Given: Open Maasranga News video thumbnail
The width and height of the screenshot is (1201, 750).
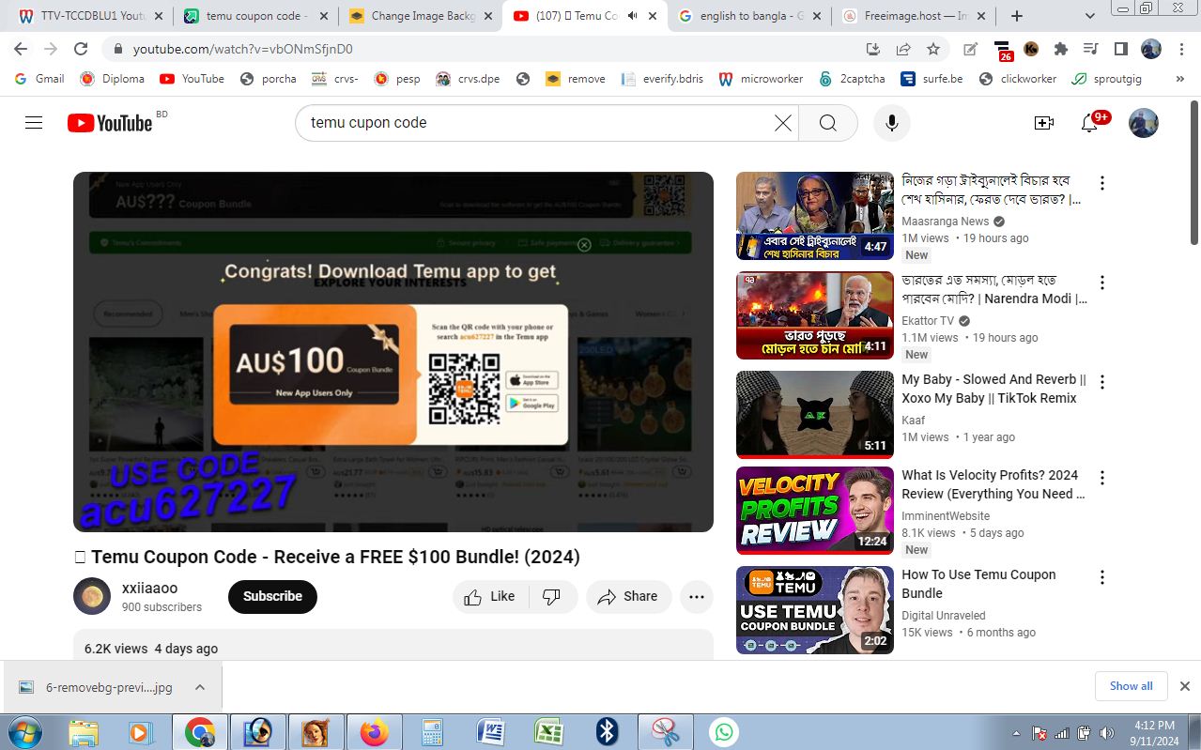Looking at the screenshot, I should point(814,216).
